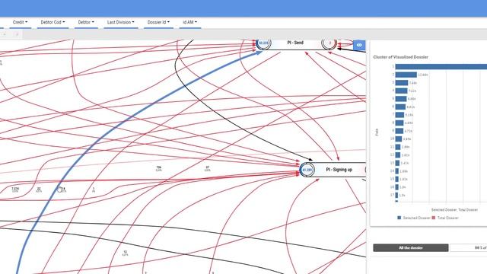Click the Selected Dossier legend swatch
Viewport: 487px width, 274px height.
399,218
